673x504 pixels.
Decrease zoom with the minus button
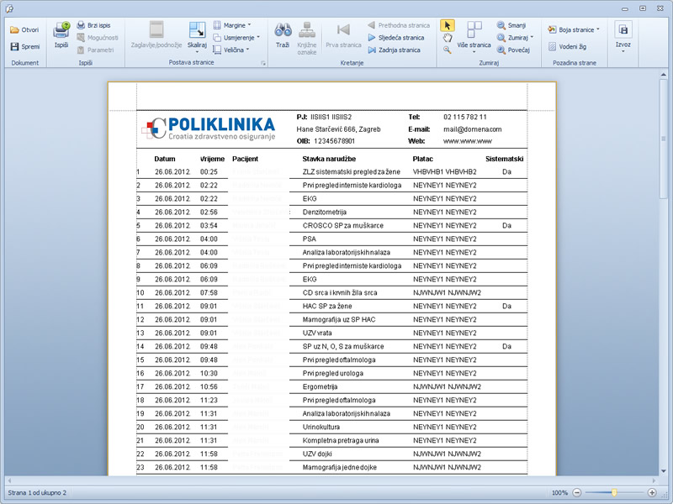point(577,493)
